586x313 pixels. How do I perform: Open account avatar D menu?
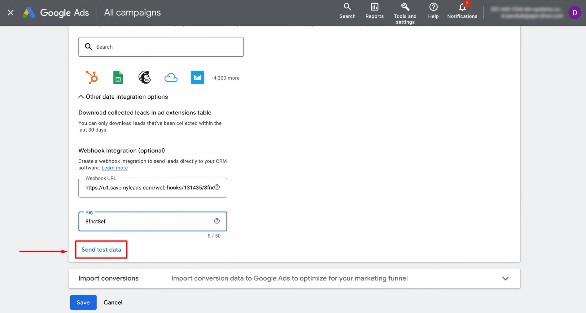click(575, 13)
